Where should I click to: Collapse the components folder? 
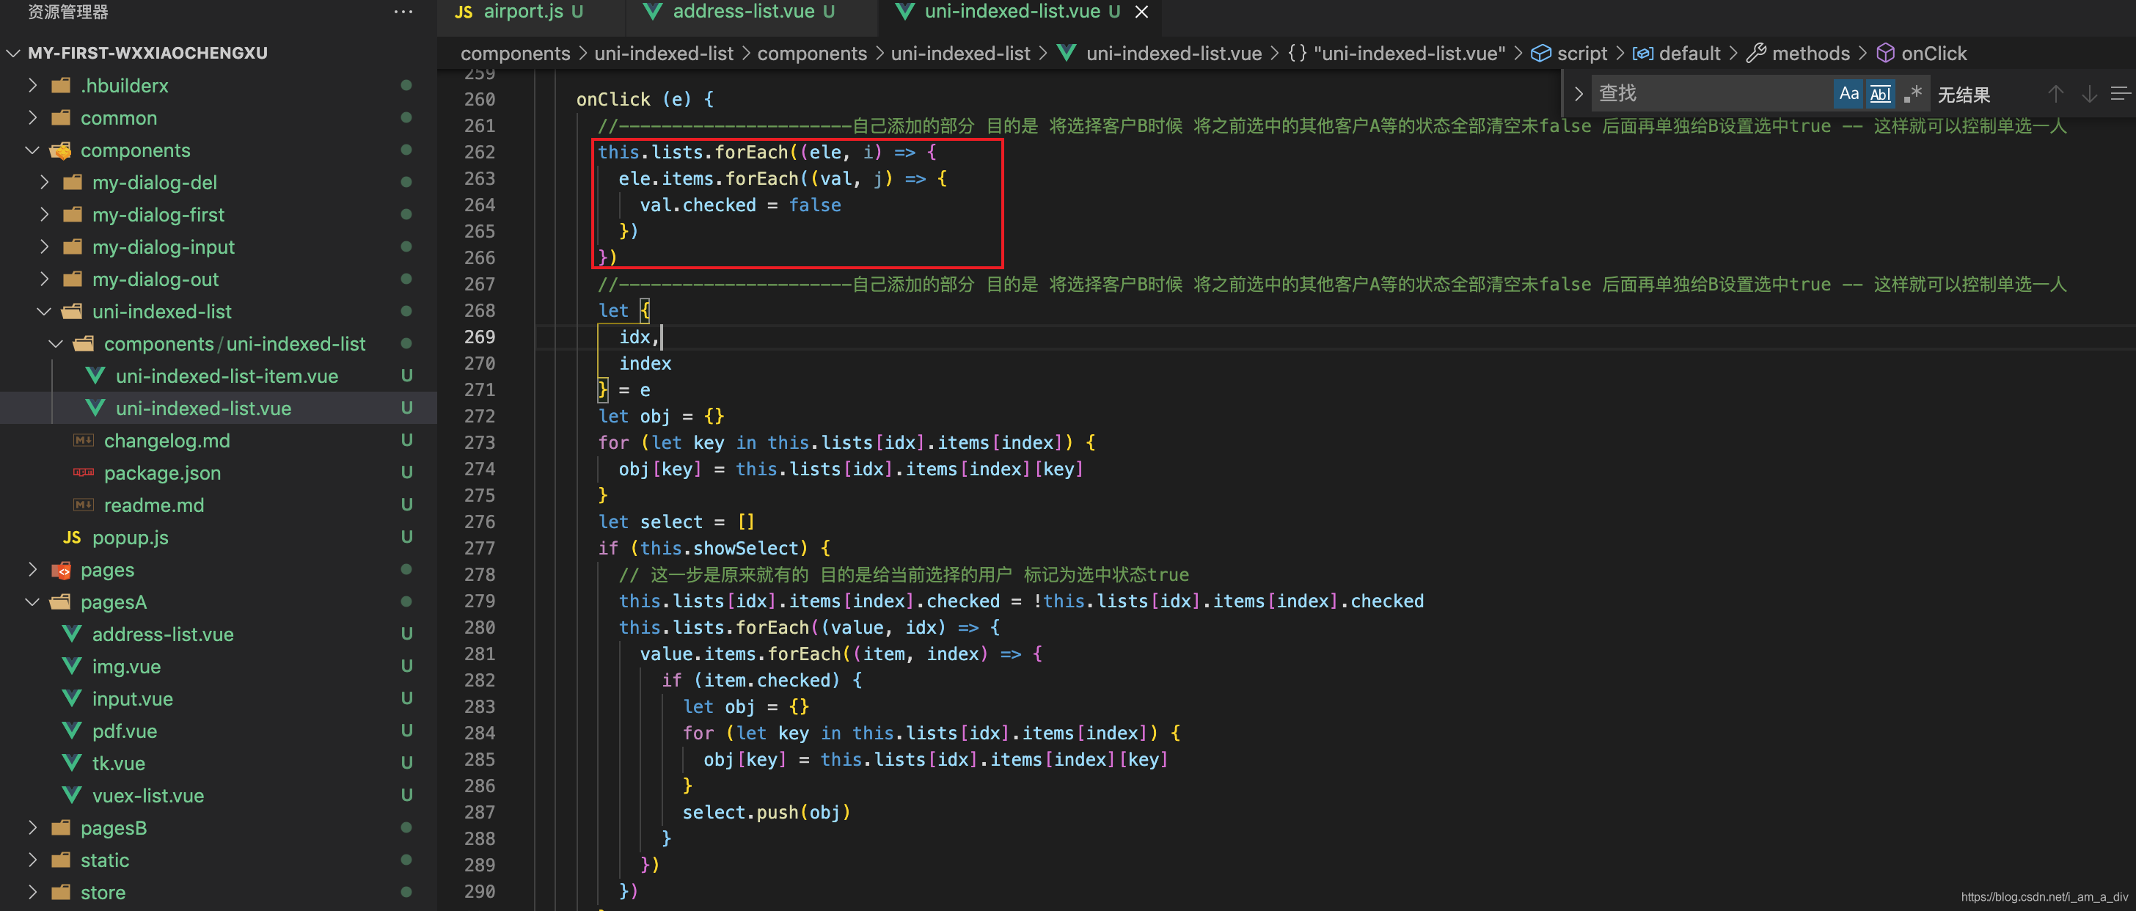[32, 150]
